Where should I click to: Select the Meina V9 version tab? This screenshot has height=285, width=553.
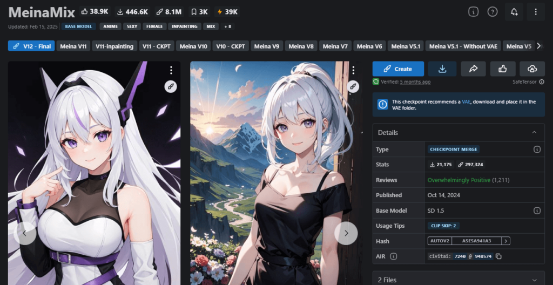point(267,46)
